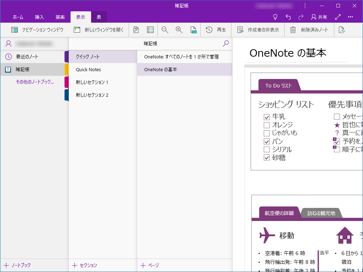Uncheck the priority 1 予約 checkbox
363x272 pixels.
337,141
